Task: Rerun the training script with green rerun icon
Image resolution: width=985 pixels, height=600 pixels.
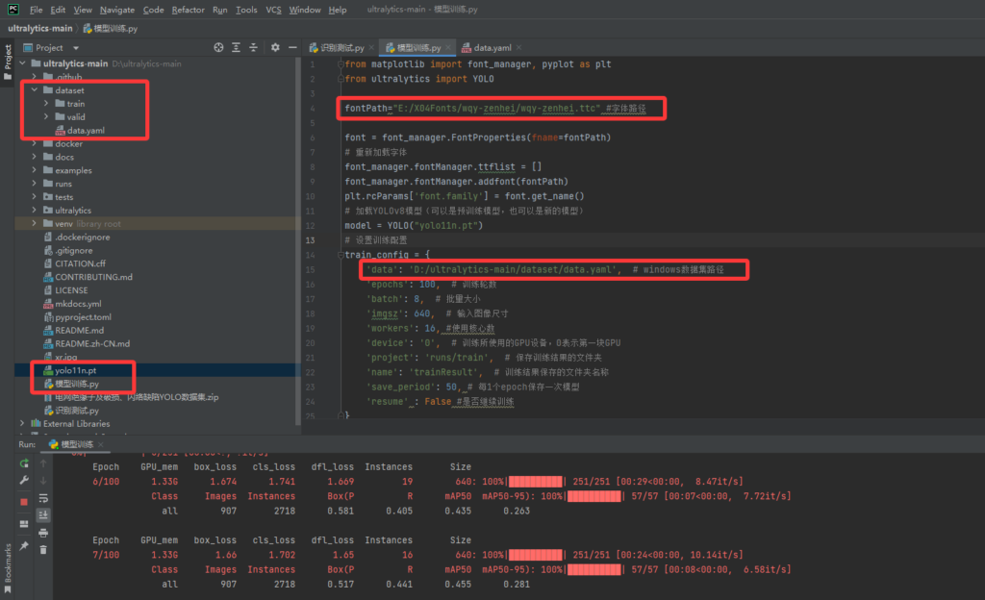Action: pos(24,463)
